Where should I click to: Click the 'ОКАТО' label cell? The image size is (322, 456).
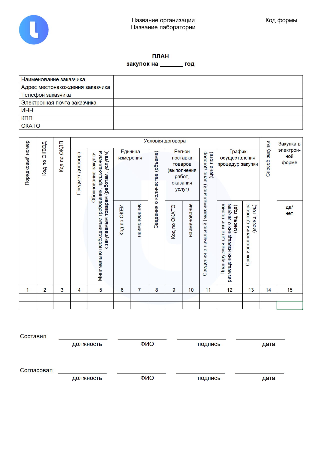coord(66,126)
